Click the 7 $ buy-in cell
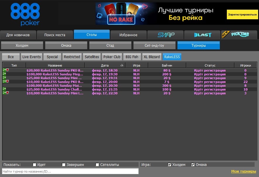 167,82
